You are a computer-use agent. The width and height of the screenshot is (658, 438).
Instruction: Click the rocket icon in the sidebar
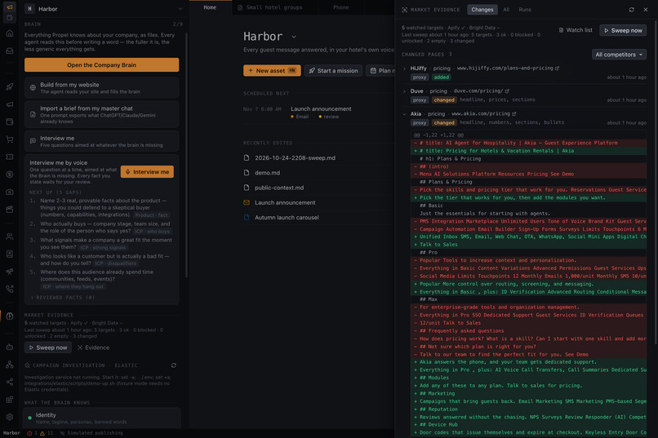coord(10,86)
